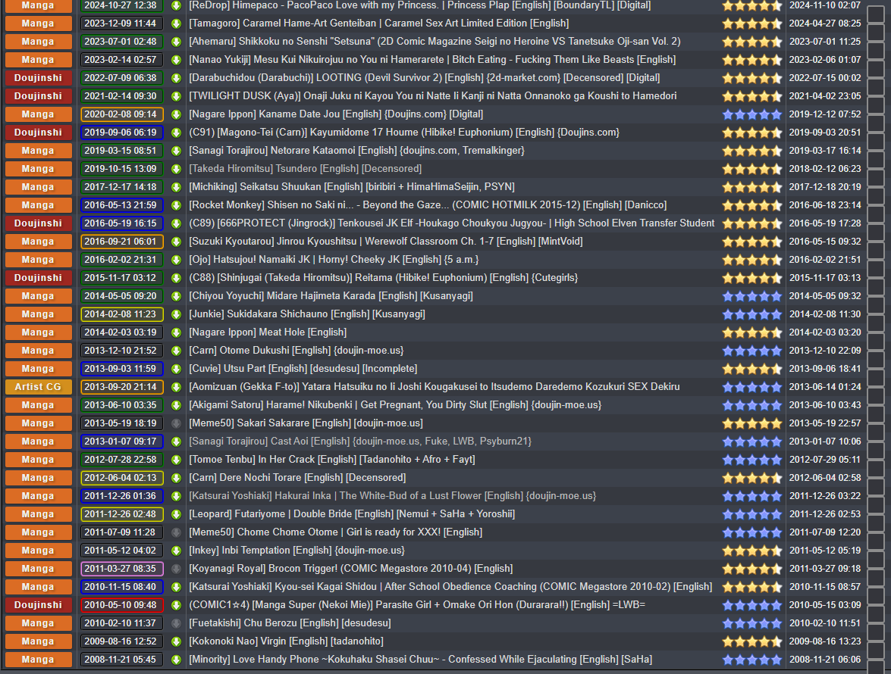
Task: Click the download arrow for the 2016-05-13 21:59 entry
Action: point(176,205)
